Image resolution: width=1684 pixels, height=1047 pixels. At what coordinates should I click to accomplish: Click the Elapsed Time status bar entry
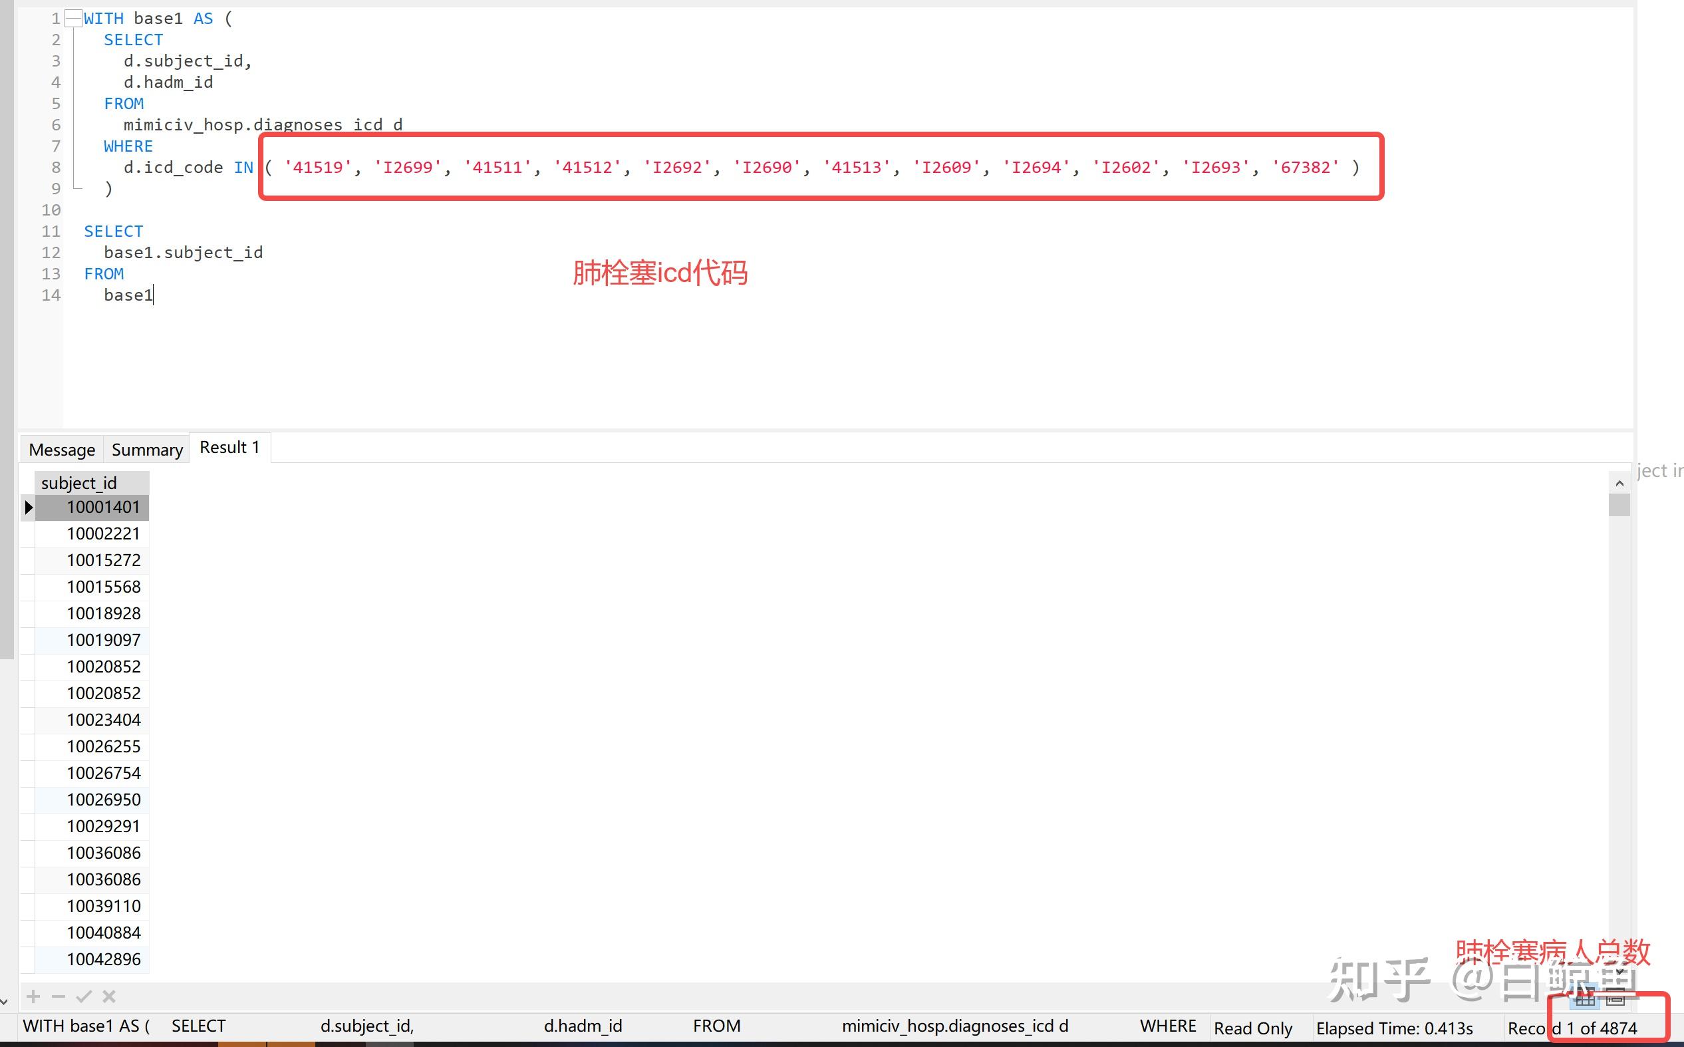click(1396, 1028)
